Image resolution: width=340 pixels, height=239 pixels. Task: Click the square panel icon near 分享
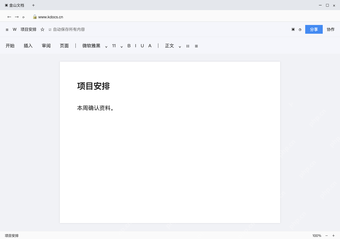[293, 29]
